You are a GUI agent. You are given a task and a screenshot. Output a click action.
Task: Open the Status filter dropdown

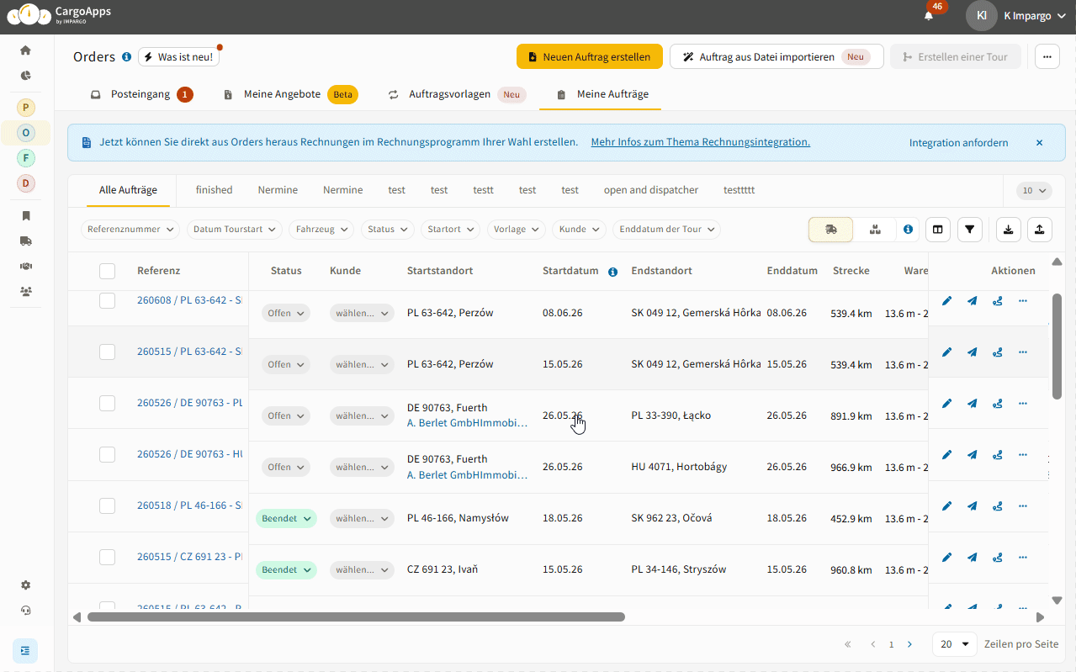387,230
